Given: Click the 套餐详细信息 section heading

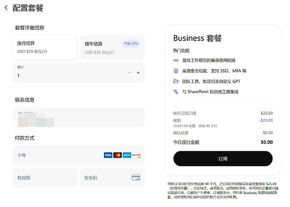Looking at the screenshot, I should coord(30,28).
